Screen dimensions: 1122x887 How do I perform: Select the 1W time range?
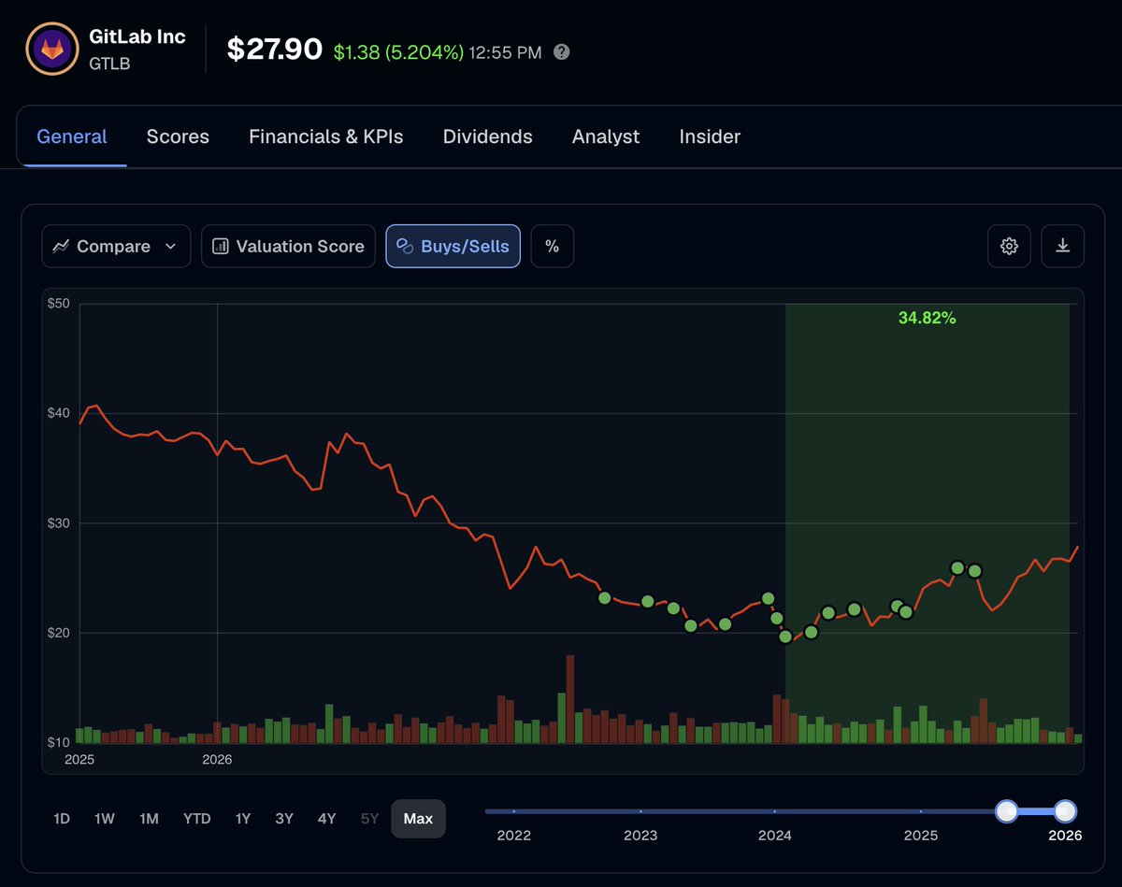coord(105,819)
